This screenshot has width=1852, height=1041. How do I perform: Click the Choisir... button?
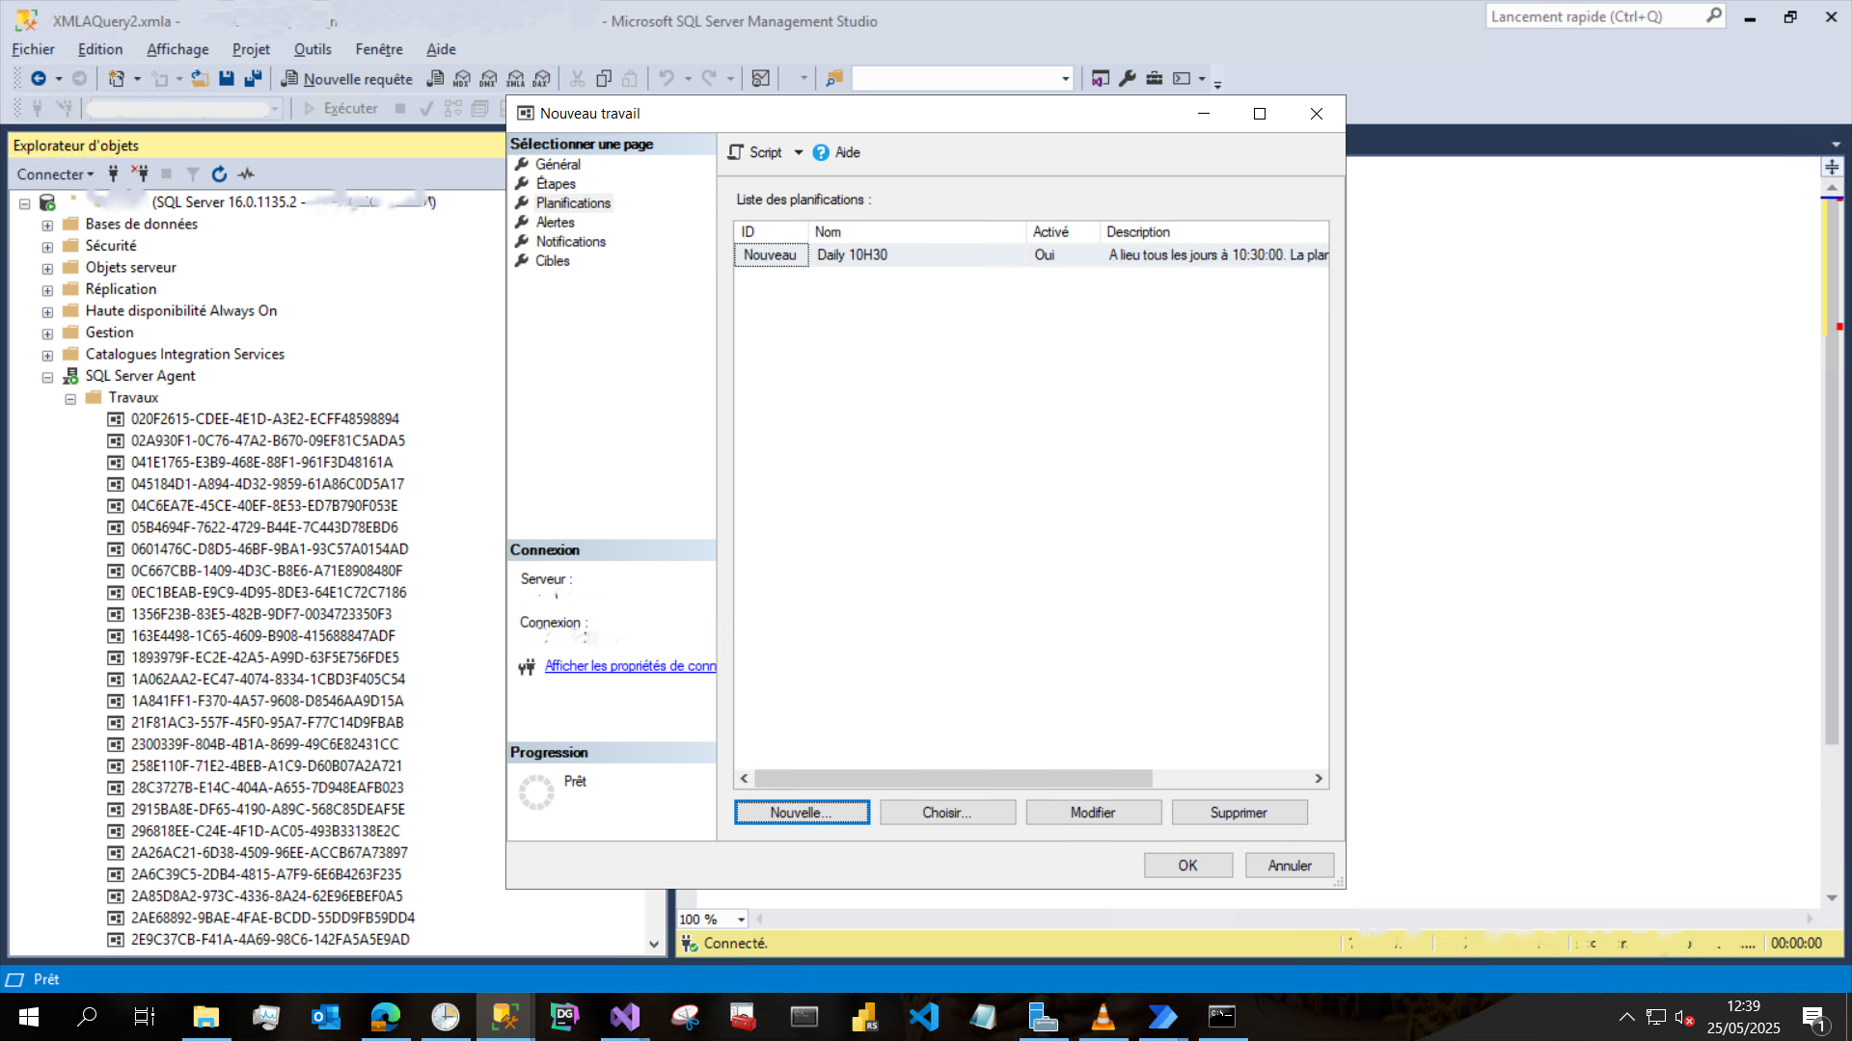(x=947, y=813)
